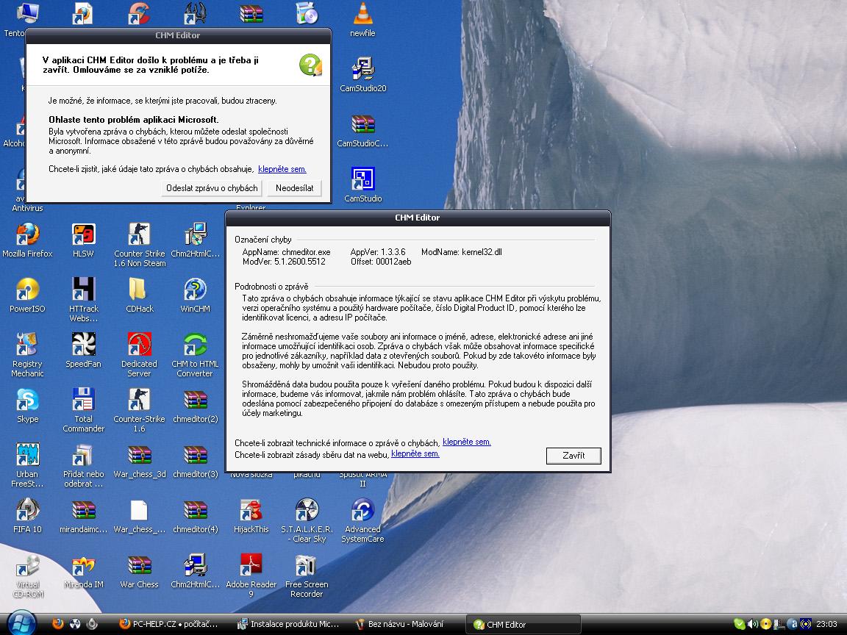Switch to PC-HELP.CZ Firefox taskbar item
This screenshot has height=635, width=847.
coord(172,624)
